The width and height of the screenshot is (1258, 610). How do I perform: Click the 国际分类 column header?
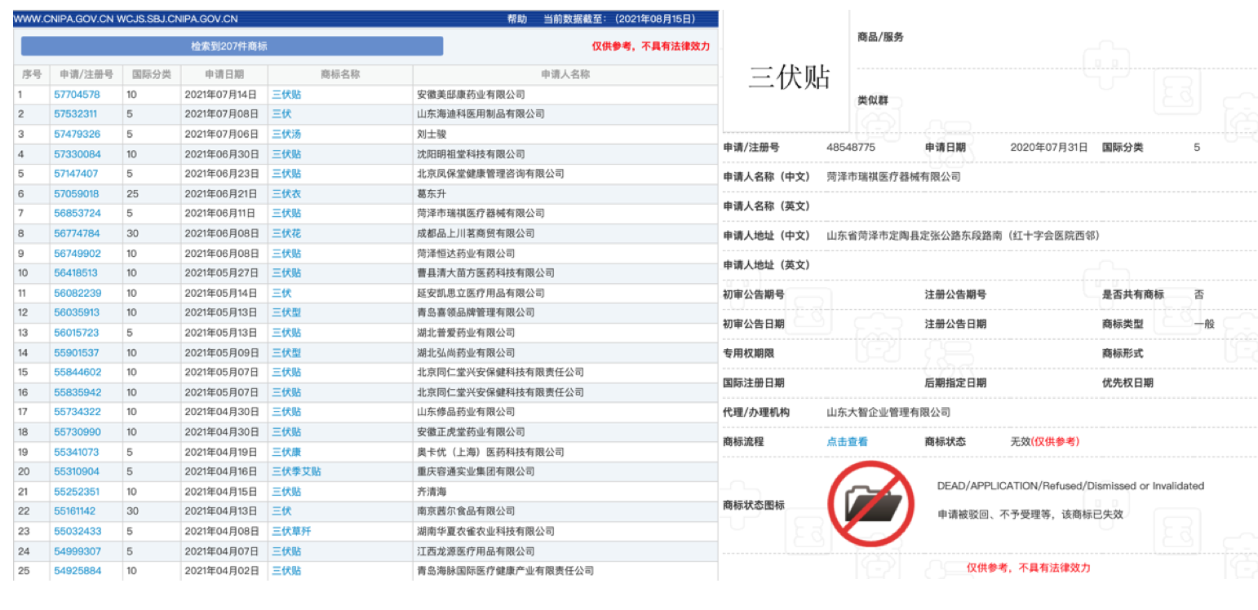tap(151, 73)
